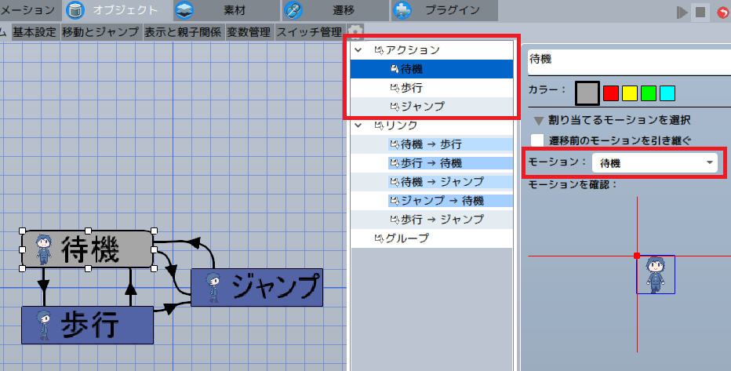This screenshot has width=731, height=371.
Task: Collapse the リンク tree group
Action: (x=358, y=125)
